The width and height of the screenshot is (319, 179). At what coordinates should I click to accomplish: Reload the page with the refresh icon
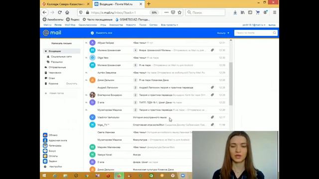coord(60,12)
